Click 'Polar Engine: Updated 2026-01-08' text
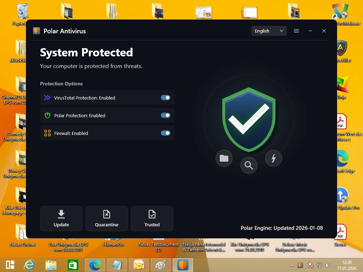 tap(282, 228)
